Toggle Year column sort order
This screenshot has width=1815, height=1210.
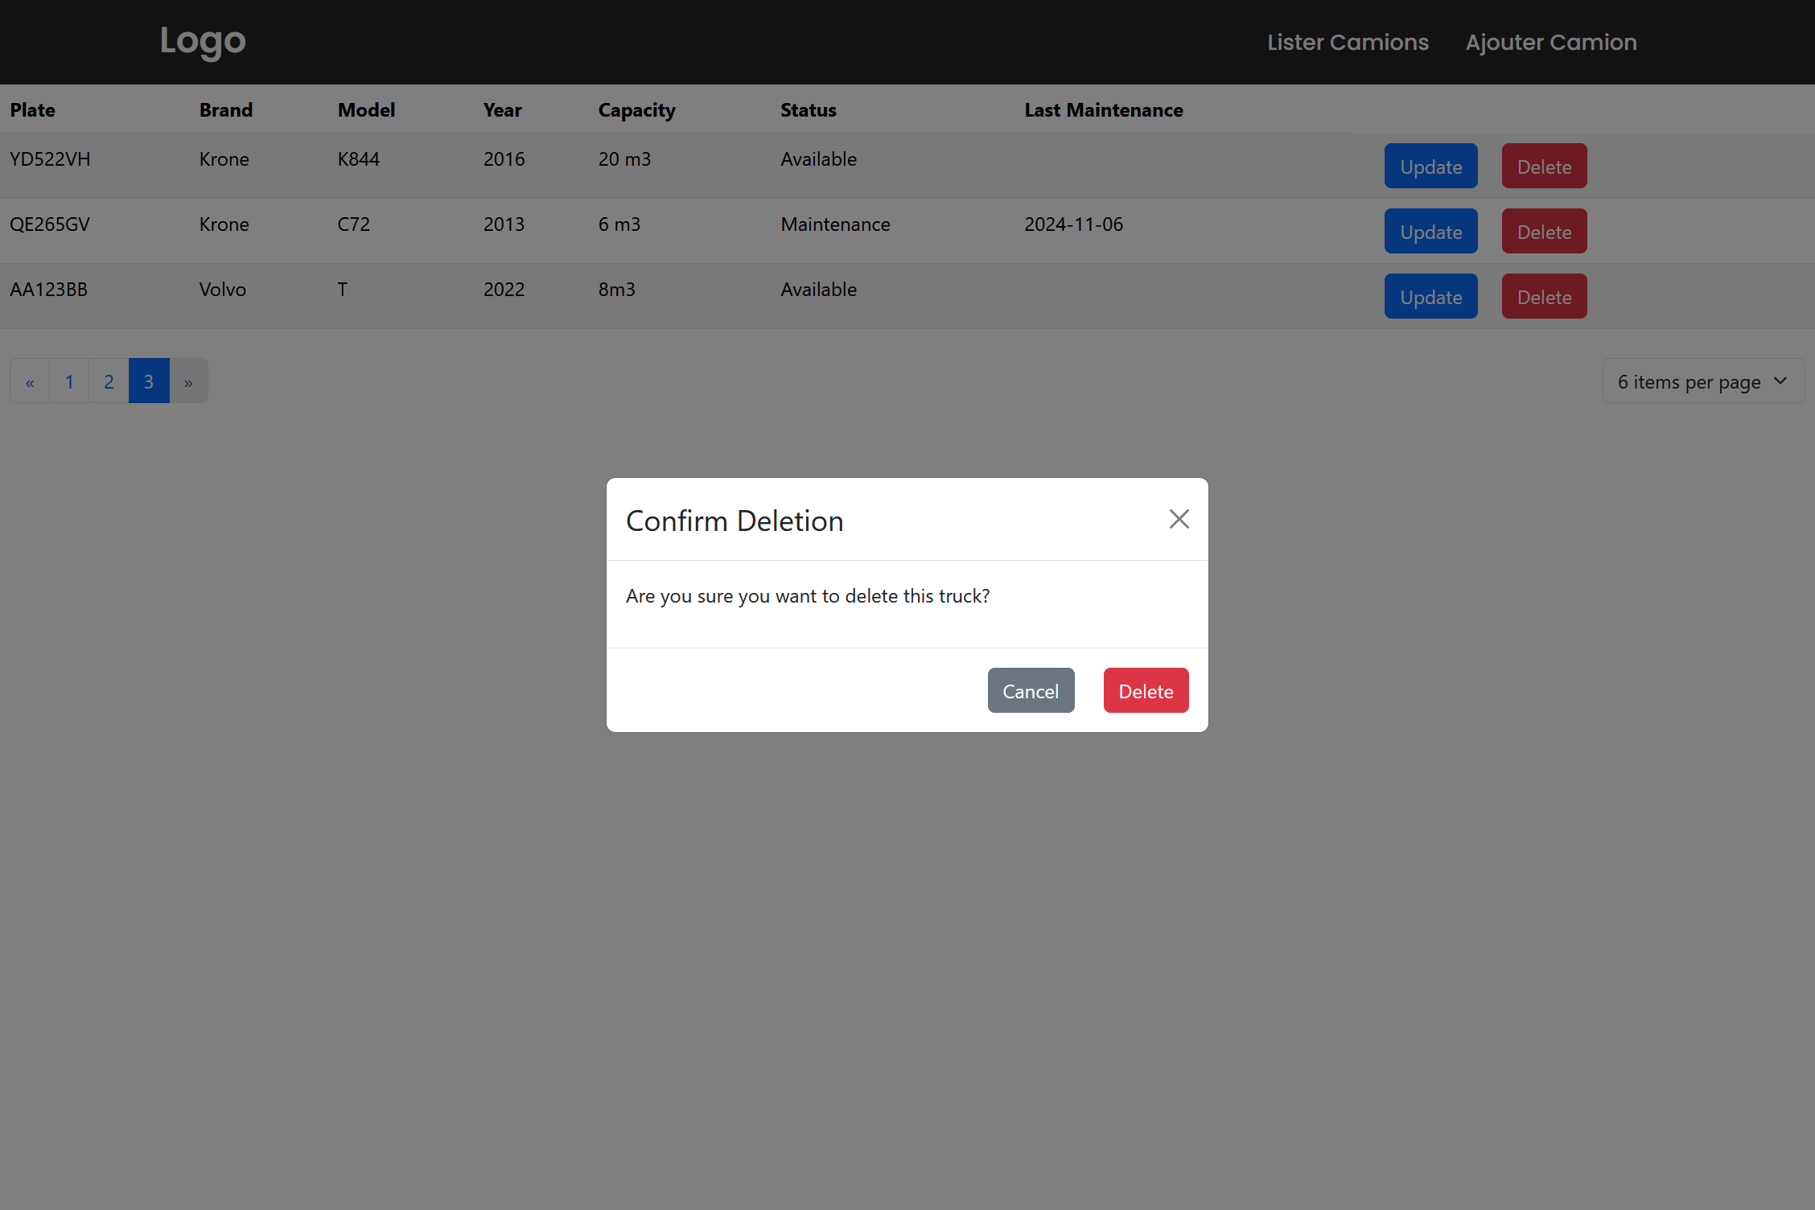tap(502, 108)
